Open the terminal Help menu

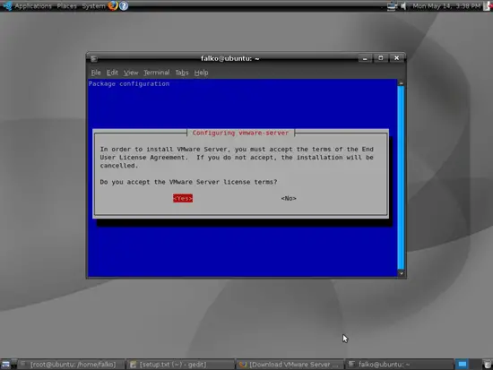point(201,73)
